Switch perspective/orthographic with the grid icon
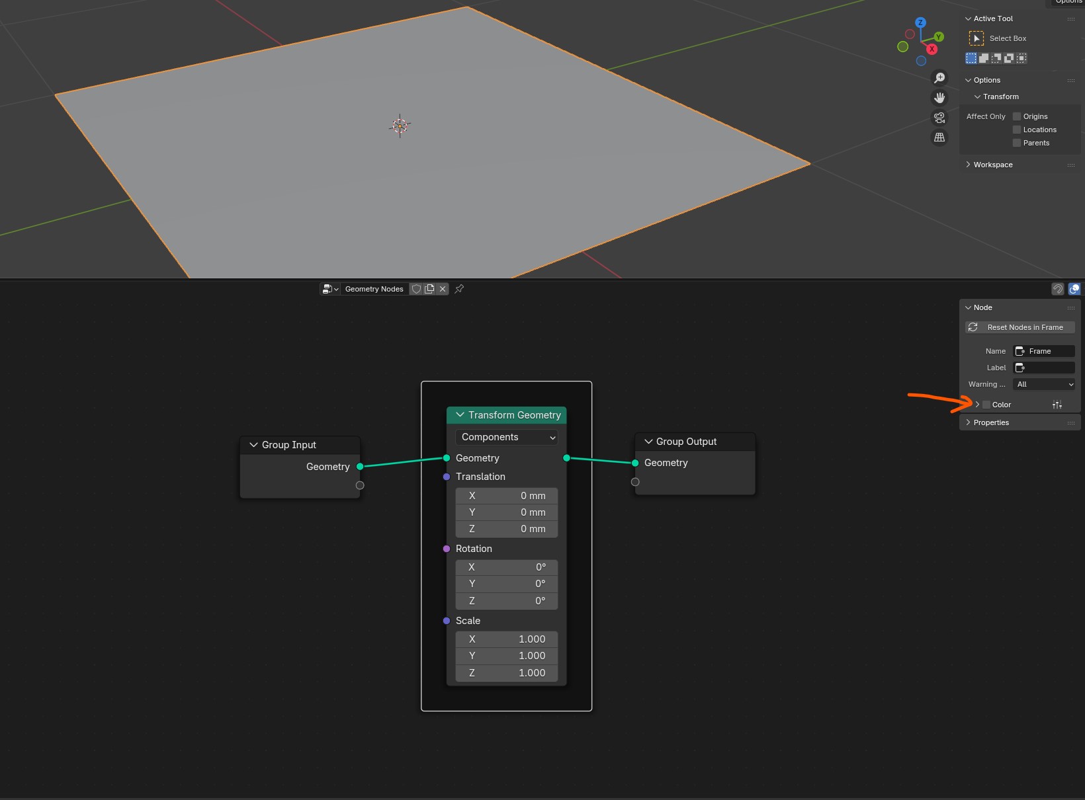Viewport: 1085px width, 800px height. point(939,138)
